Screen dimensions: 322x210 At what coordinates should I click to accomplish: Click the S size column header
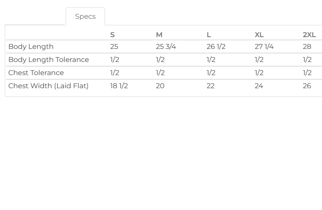click(x=112, y=35)
